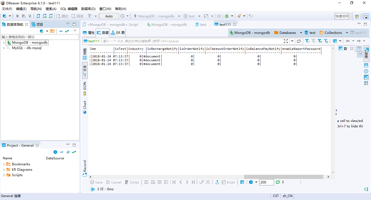Viewport: 371px width, 200px height.
Task: Click the DBeaver perspective icon at top right
Action: pyautogui.click(x=366, y=16)
